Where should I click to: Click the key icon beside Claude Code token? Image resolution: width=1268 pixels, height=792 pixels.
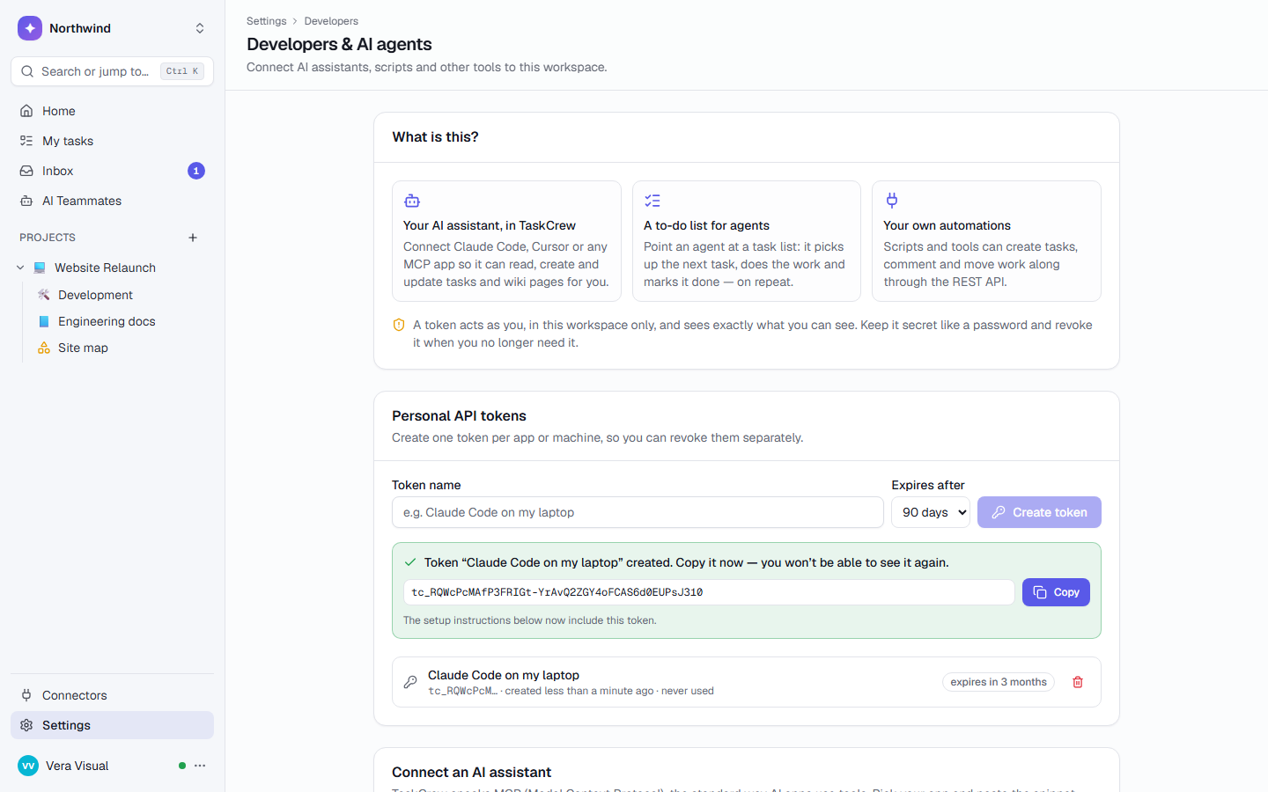coord(410,682)
